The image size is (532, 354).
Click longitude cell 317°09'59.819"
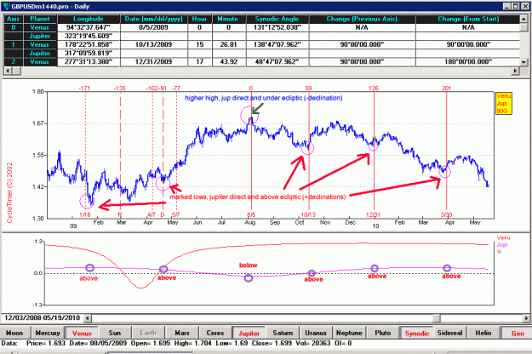[89, 54]
